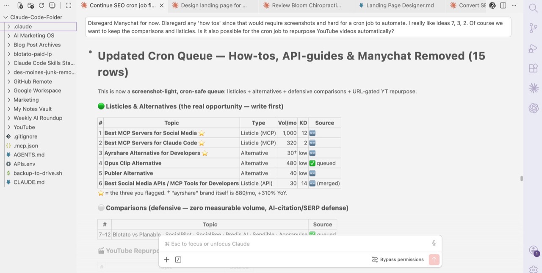Open Source Control view in activity bar

tap(533, 28)
